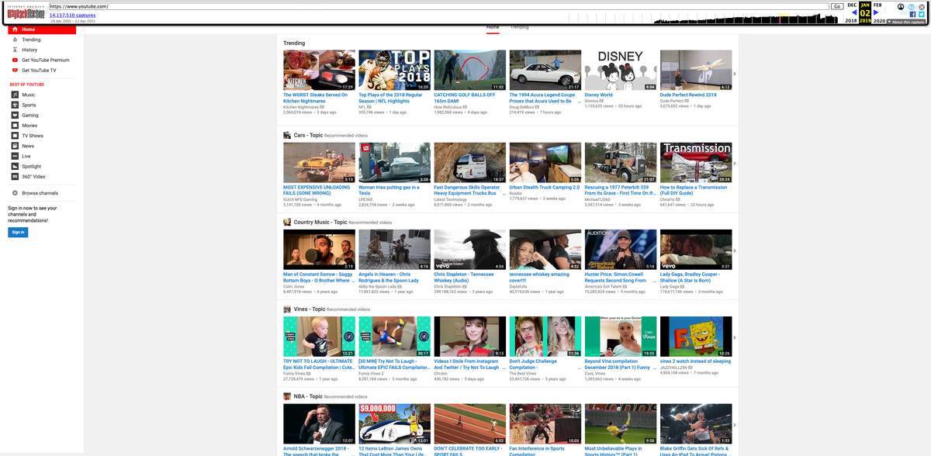Image resolution: width=931 pixels, height=456 pixels.
Task: Go to previous capture with left blue arrow
Action: click(854, 12)
